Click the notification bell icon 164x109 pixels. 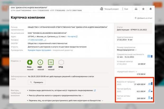151,9
